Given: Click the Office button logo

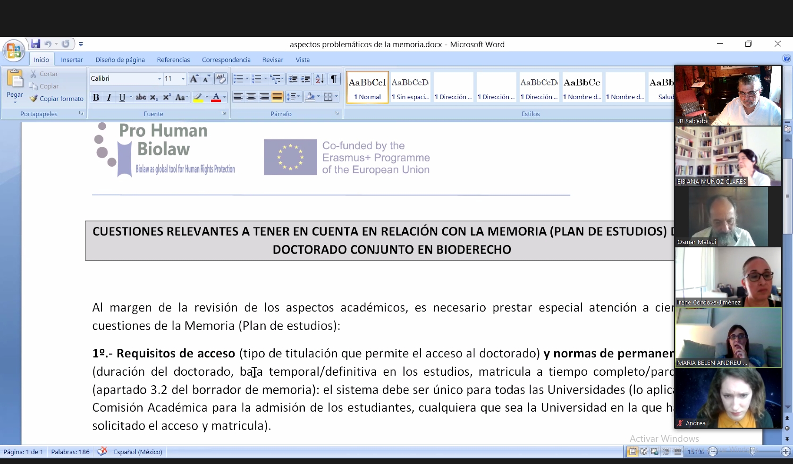Looking at the screenshot, I should [x=14, y=51].
